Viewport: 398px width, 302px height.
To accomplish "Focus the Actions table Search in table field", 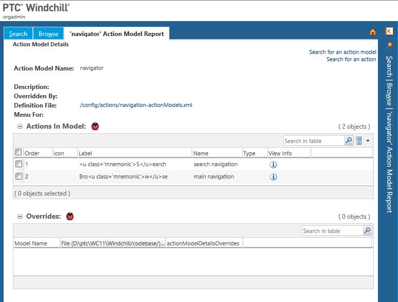I will (x=314, y=141).
